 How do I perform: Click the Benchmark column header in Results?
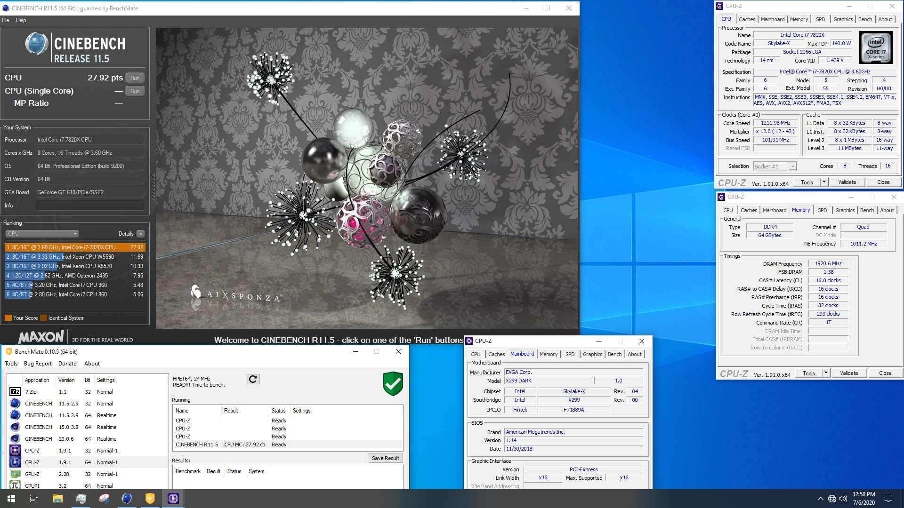click(x=188, y=471)
